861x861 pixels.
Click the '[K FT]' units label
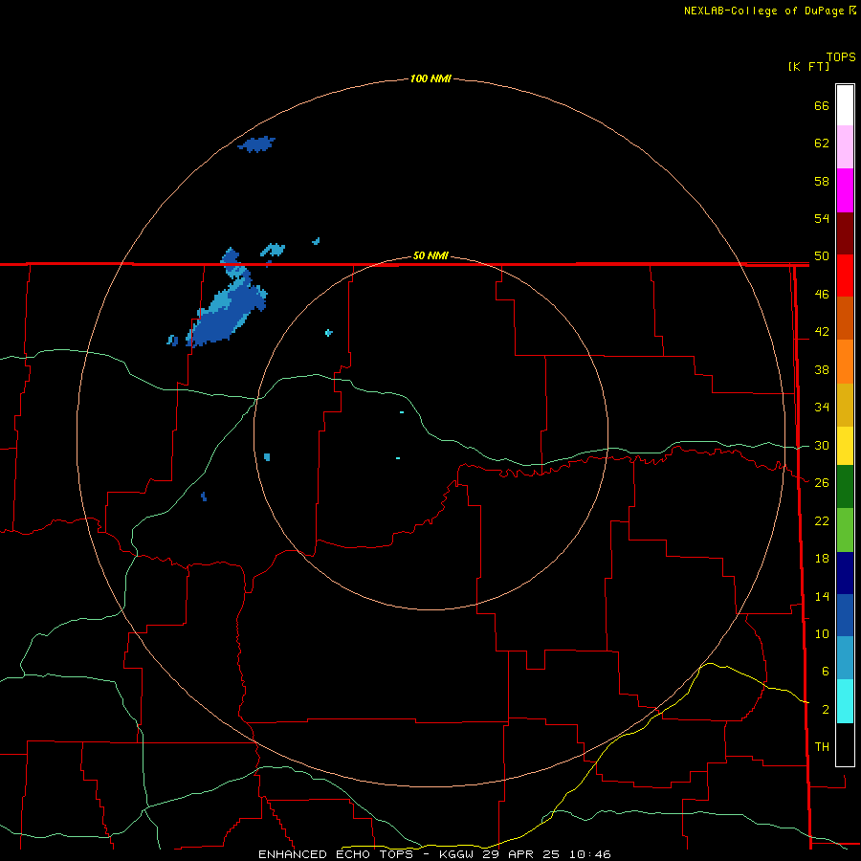point(808,67)
